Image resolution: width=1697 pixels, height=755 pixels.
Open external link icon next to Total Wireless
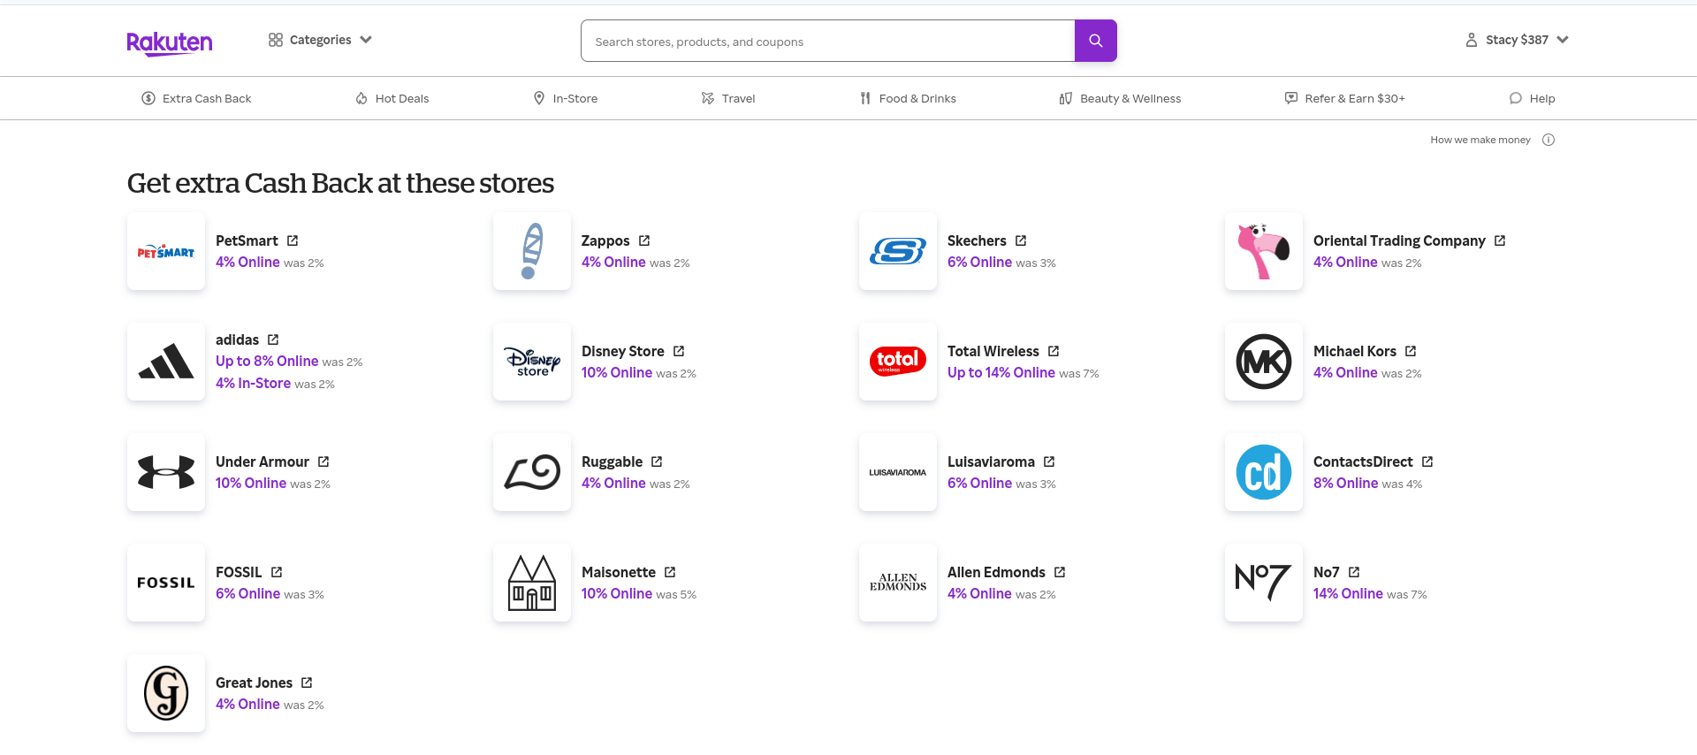click(1054, 351)
